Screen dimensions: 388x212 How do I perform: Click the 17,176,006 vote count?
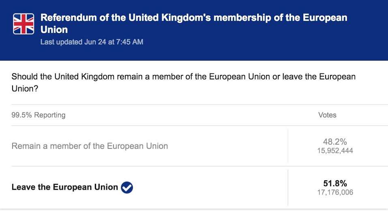tap(335, 192)
